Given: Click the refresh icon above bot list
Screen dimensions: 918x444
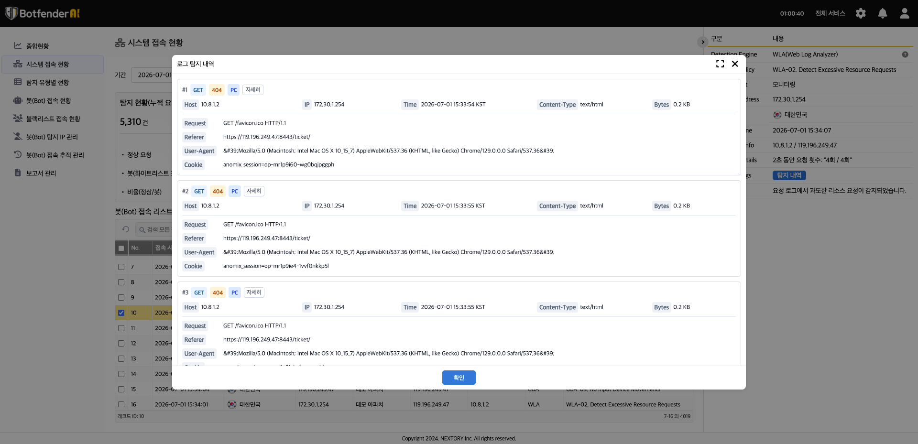Looking at the screenshot, I should 126,229.
